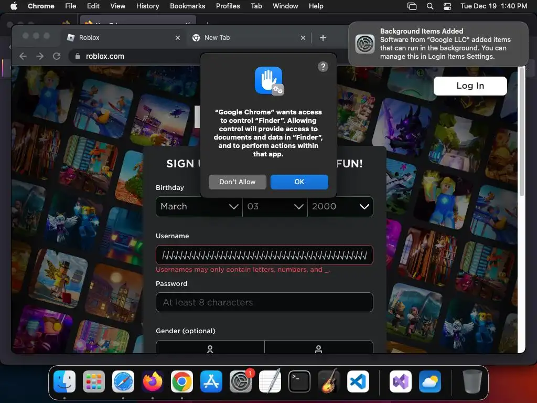Open Finder from the Dock
This screenshot has width=537, height=403.
[x=65, y=381]
